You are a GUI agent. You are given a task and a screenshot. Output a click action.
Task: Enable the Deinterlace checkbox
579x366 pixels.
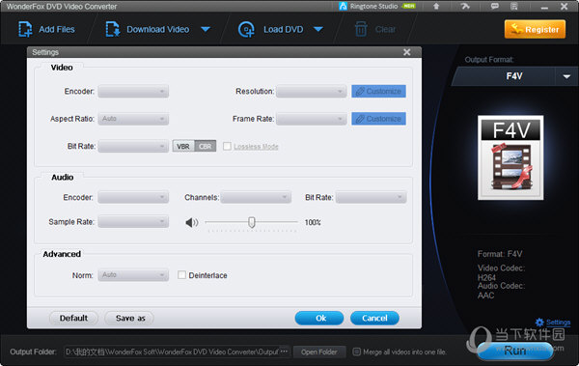(181, 275)
